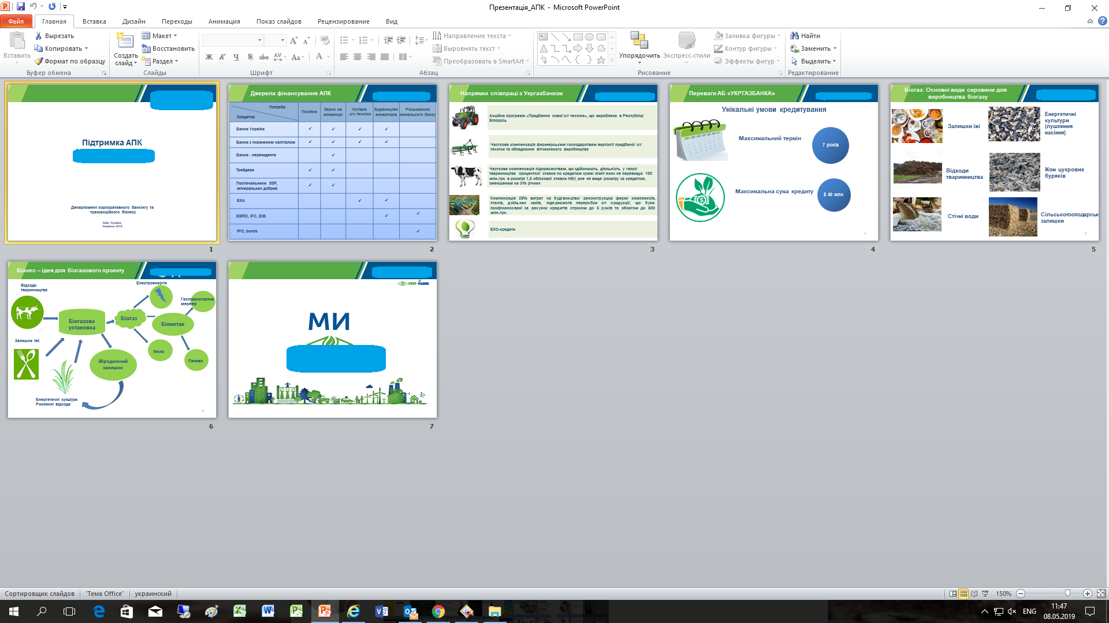Click clear formatting eraser icon
This screenshot has height=623, width=1109.
point(325,40)
